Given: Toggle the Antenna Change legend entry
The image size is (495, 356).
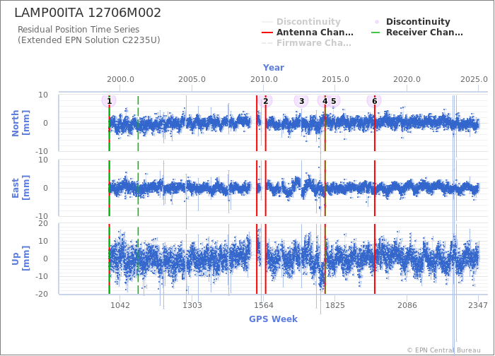Looking at the screenshot, I should click(x=308, y=32).
